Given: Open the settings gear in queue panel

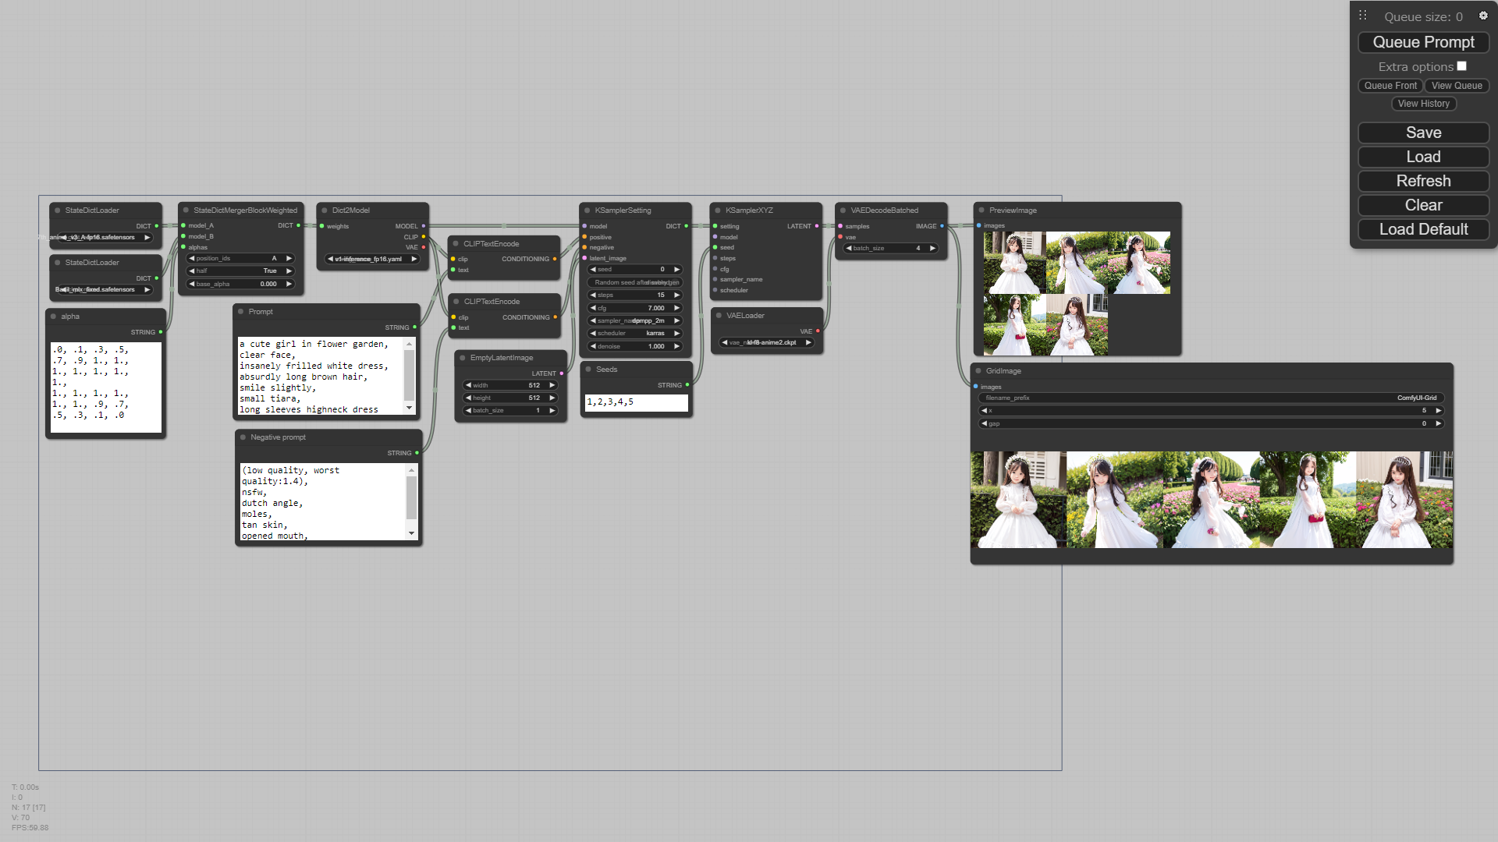Looking at the screenshot, I should click(1483, 16).
